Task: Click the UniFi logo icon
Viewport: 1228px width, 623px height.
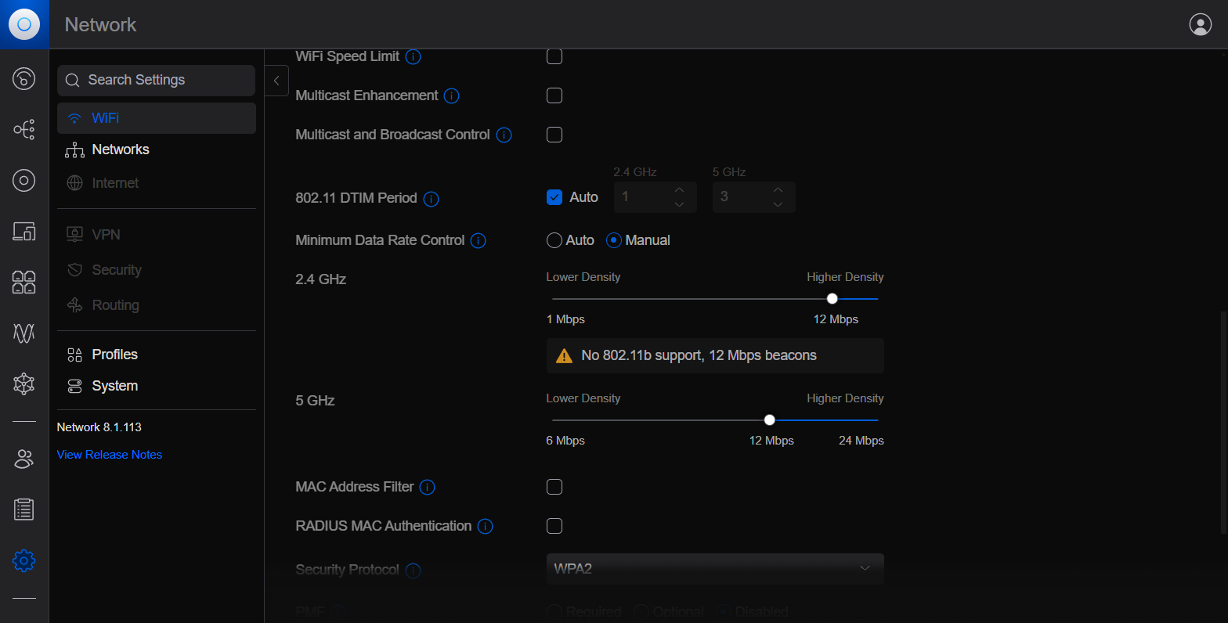Action: [x=24, y=24]
